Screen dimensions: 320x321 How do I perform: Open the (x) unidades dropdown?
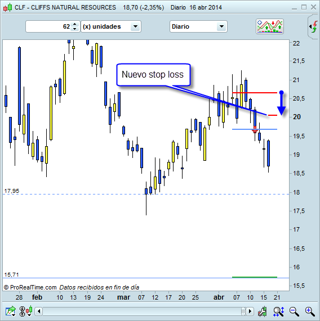click(x=111, y=26)
